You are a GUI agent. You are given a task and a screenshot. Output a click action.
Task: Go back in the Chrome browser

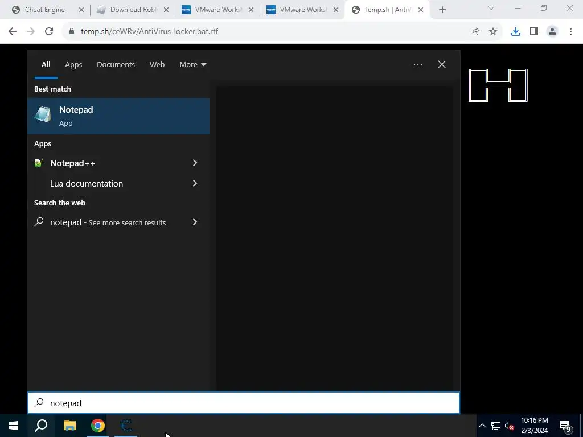tap(13, 32)
